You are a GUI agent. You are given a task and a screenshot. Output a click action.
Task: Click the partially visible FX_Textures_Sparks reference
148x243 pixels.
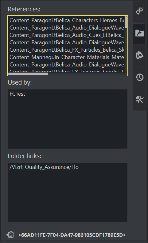[67, 71]
